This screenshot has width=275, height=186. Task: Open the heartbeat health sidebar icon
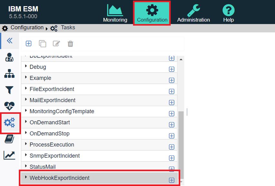(9, 106)
